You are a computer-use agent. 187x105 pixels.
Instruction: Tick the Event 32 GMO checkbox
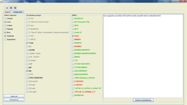coord(73,32)
